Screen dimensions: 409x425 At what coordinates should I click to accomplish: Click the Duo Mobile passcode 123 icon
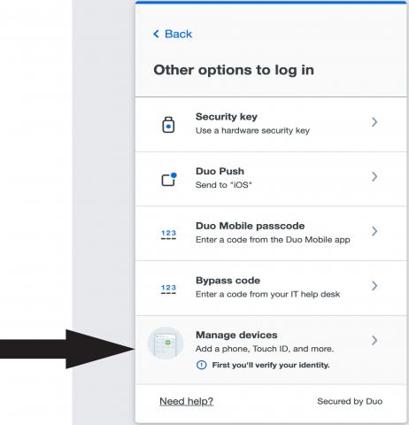(x=168, y=235)
